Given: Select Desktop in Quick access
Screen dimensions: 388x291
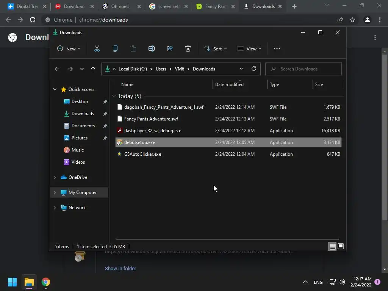Looking at the screenshot, I should 80,102.
